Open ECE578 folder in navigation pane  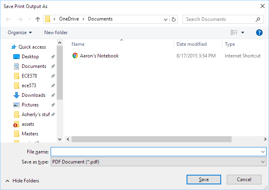point(29,76)
